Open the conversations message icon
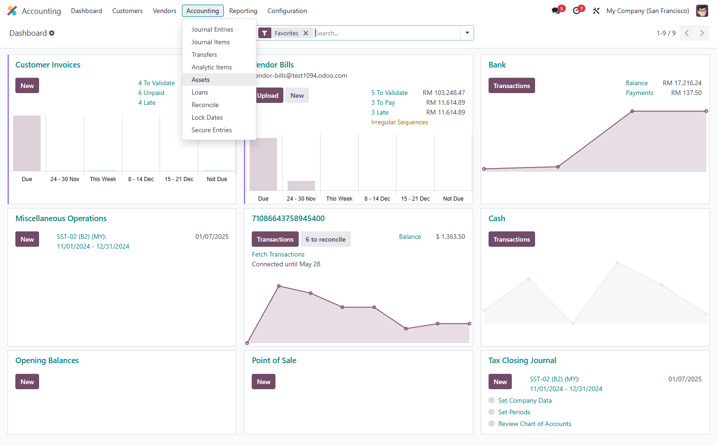Image resolution: width=717 pixels, height=446 pixels. 556,11
